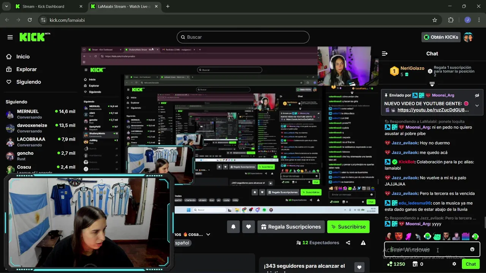Open Coscu followed channel

40,169
